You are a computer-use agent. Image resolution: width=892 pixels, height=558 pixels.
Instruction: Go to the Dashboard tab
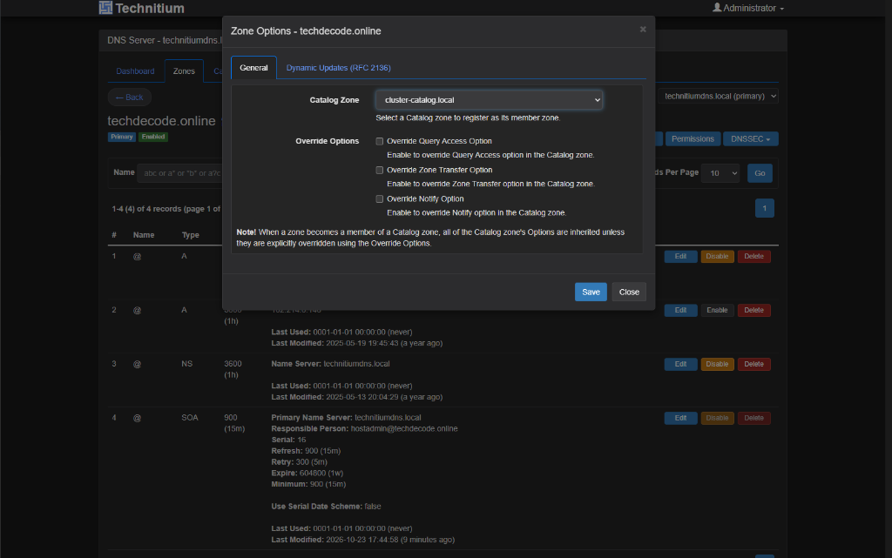tap(135, 71)
